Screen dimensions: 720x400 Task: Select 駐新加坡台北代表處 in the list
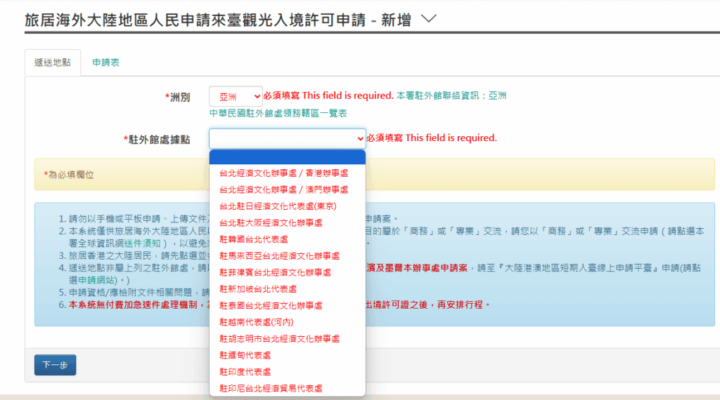[x=258, y=289]
